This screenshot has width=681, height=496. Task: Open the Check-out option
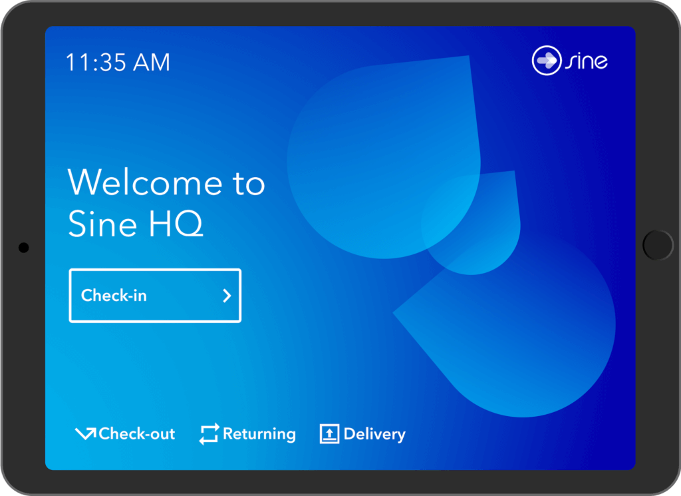(125, 434)
